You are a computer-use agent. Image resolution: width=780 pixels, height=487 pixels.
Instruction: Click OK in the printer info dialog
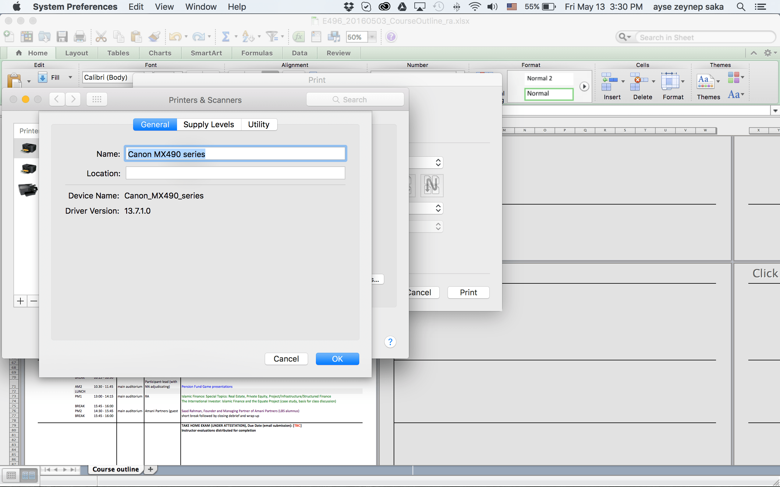click(x=337, y=359)
